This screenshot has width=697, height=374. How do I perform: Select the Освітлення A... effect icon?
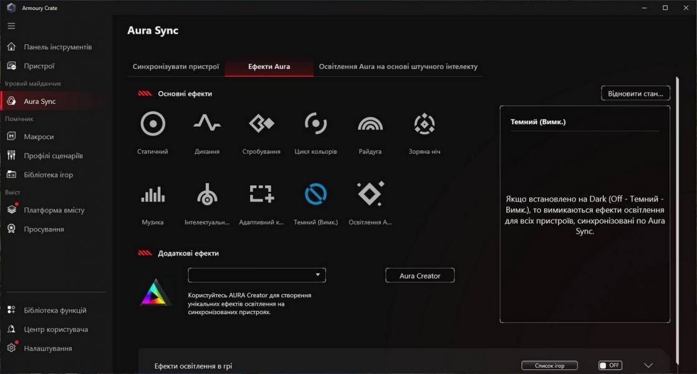click(370, 194)
